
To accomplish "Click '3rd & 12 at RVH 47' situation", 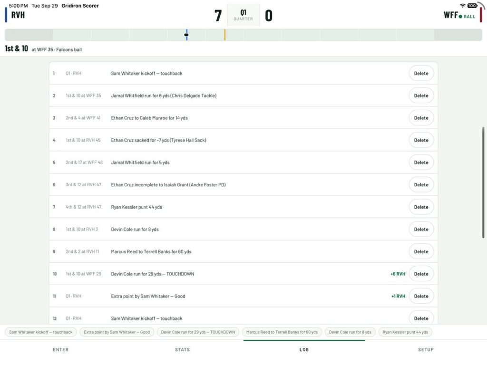I will tap(83, 185).
